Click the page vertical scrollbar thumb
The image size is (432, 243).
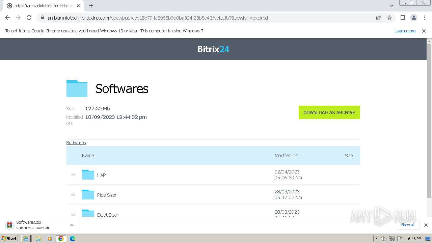click(429, 120)
